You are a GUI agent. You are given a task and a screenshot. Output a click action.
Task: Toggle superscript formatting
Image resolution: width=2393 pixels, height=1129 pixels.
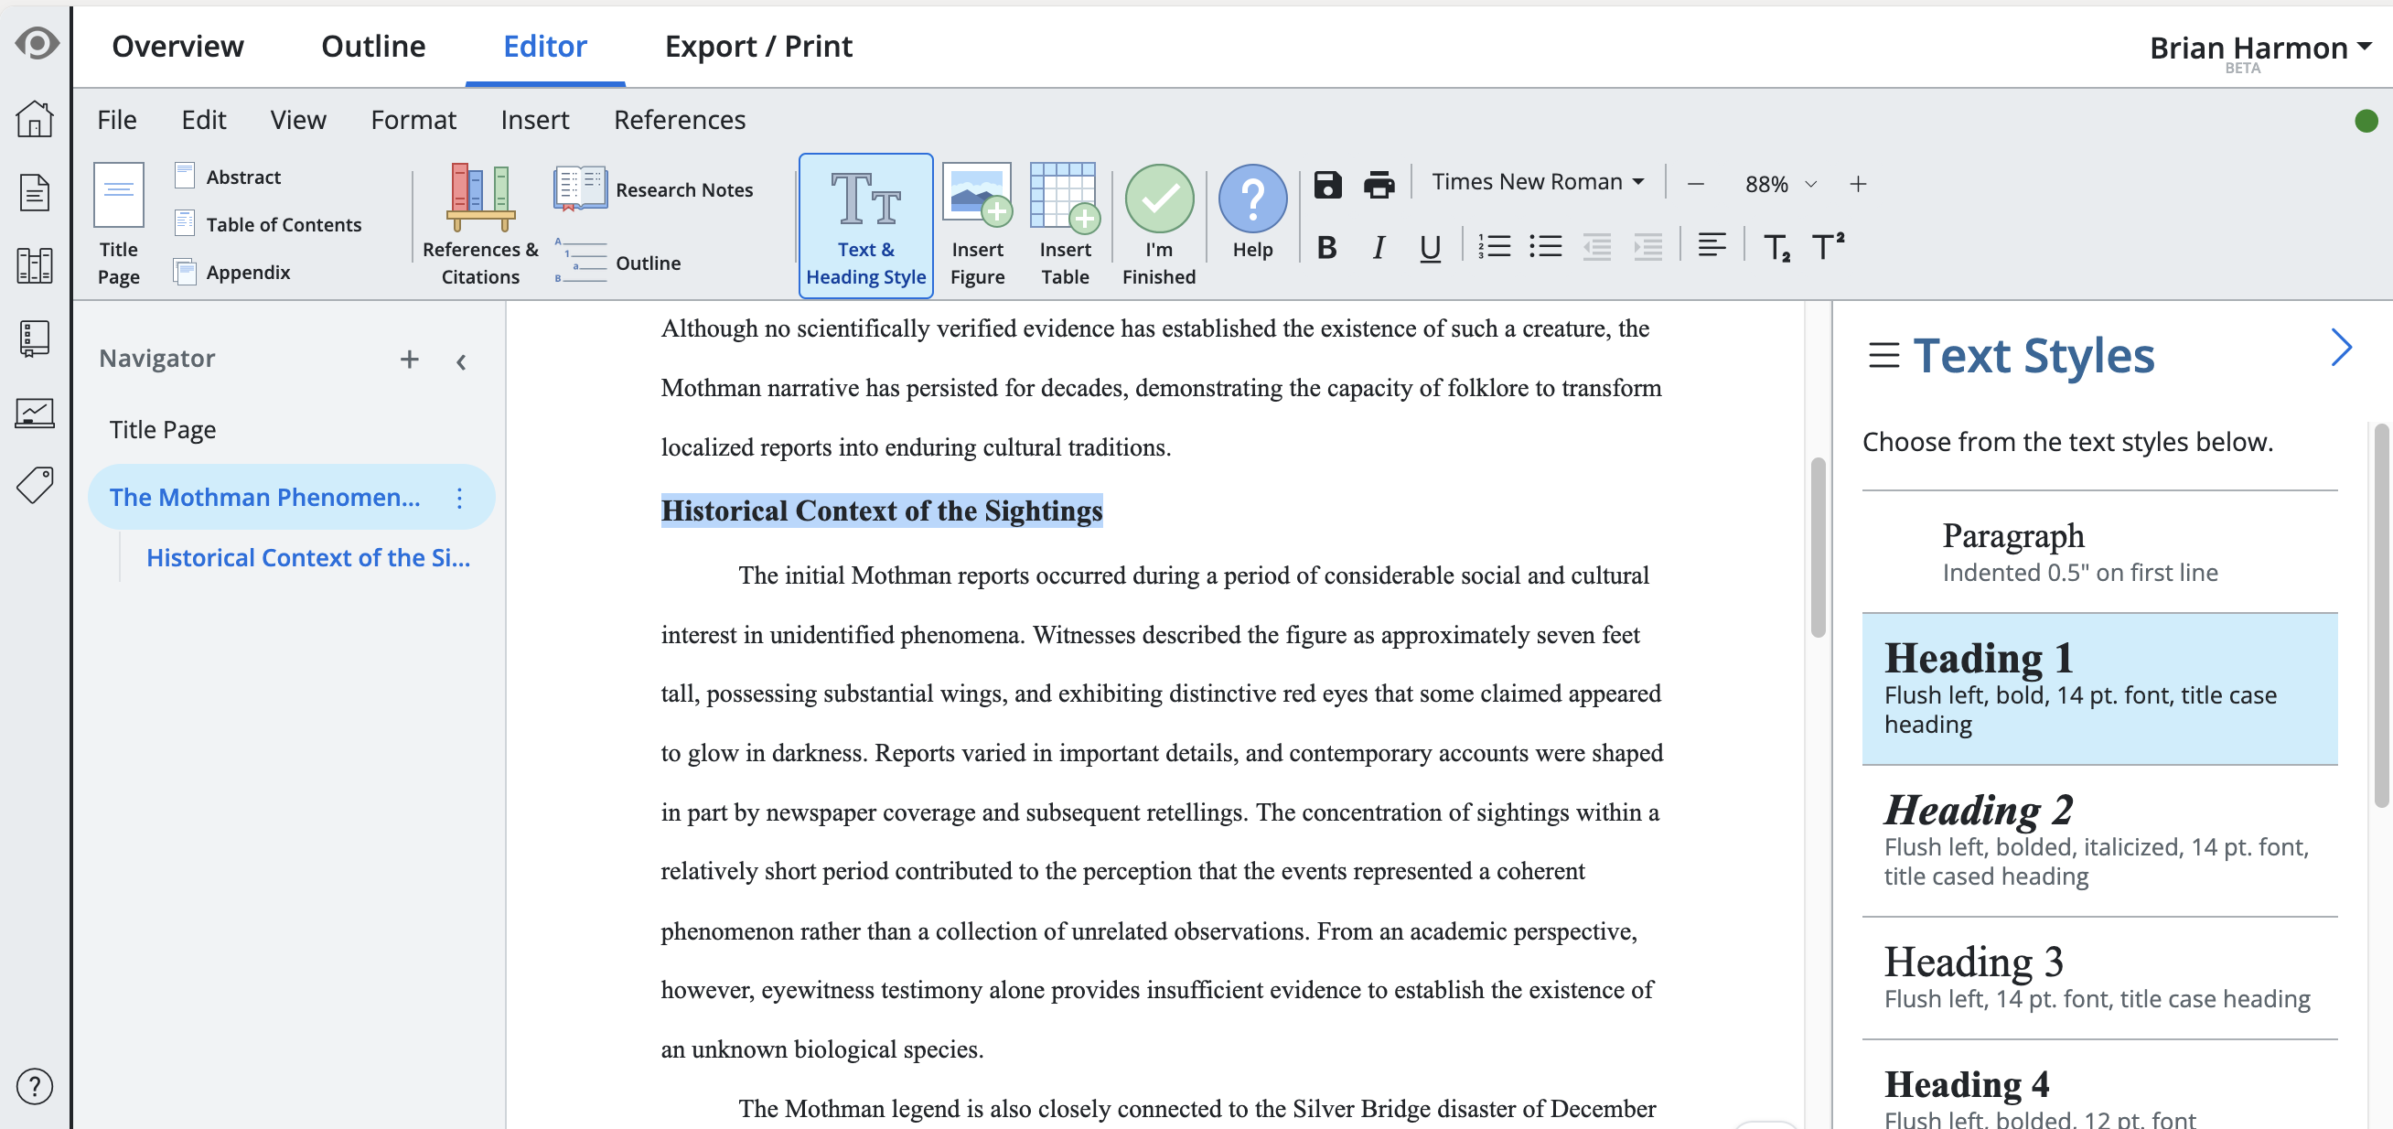[1828, 246]
